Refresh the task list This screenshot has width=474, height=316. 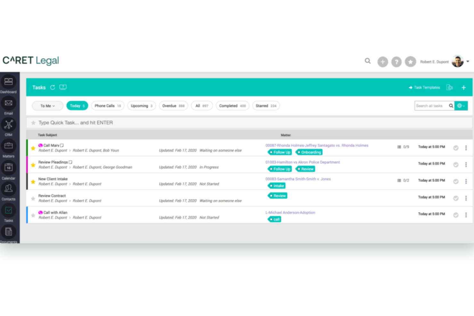coord(53,87)
